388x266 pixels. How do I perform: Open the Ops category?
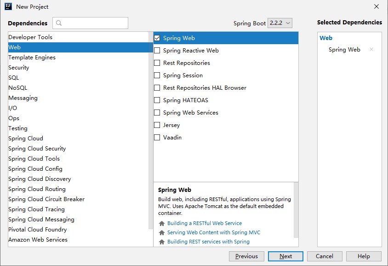point(78,118)
